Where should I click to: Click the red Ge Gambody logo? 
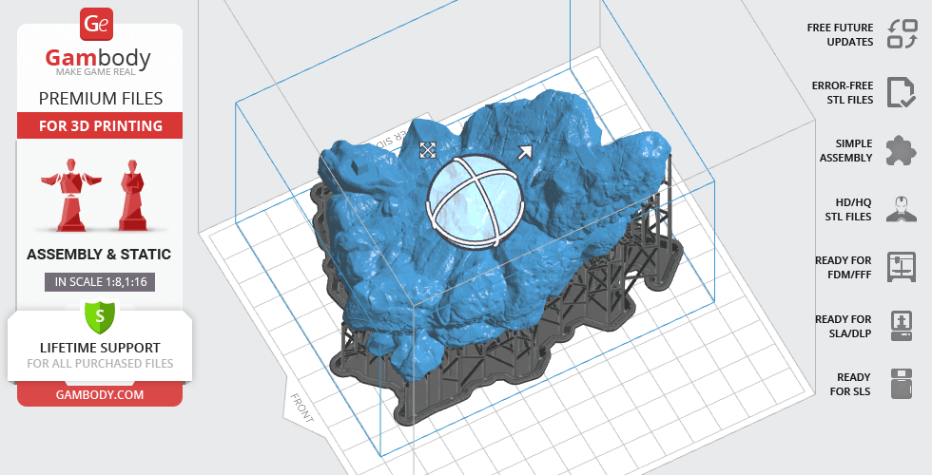[x=98, y=23]
